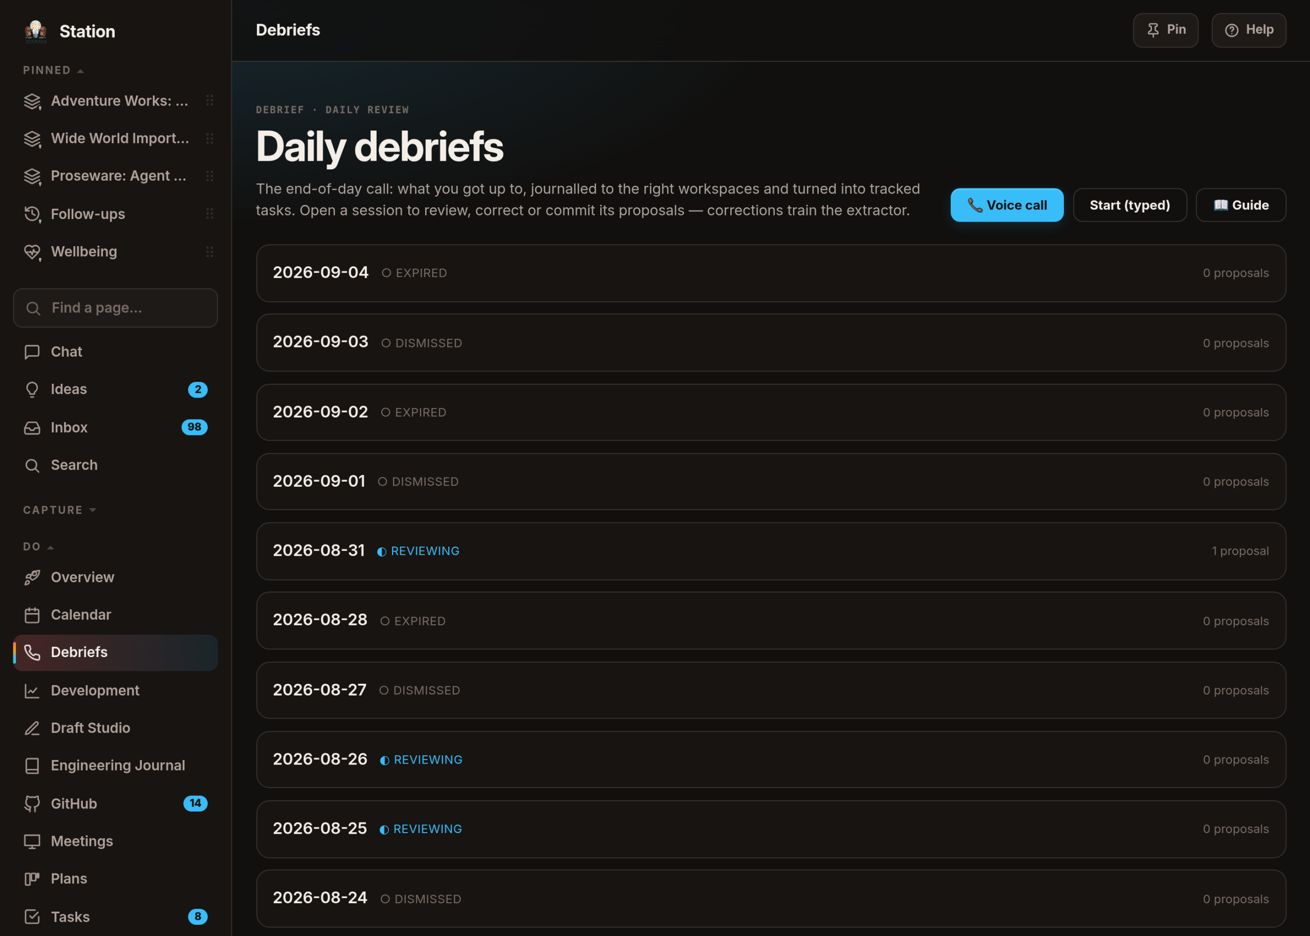This screenshot has height=936, width=1310.
Task: Open Development in the sidebar
Action: [115, 690]
